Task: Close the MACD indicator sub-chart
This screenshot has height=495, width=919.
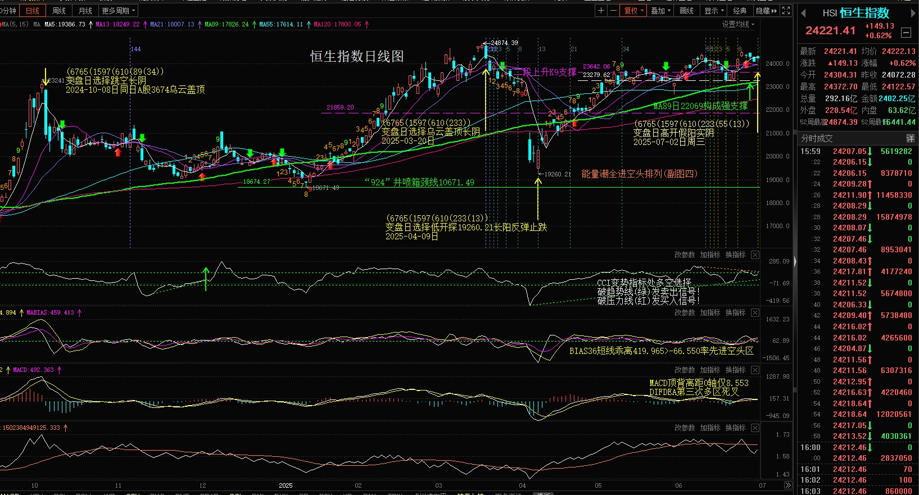Action: tap(755, 370)
